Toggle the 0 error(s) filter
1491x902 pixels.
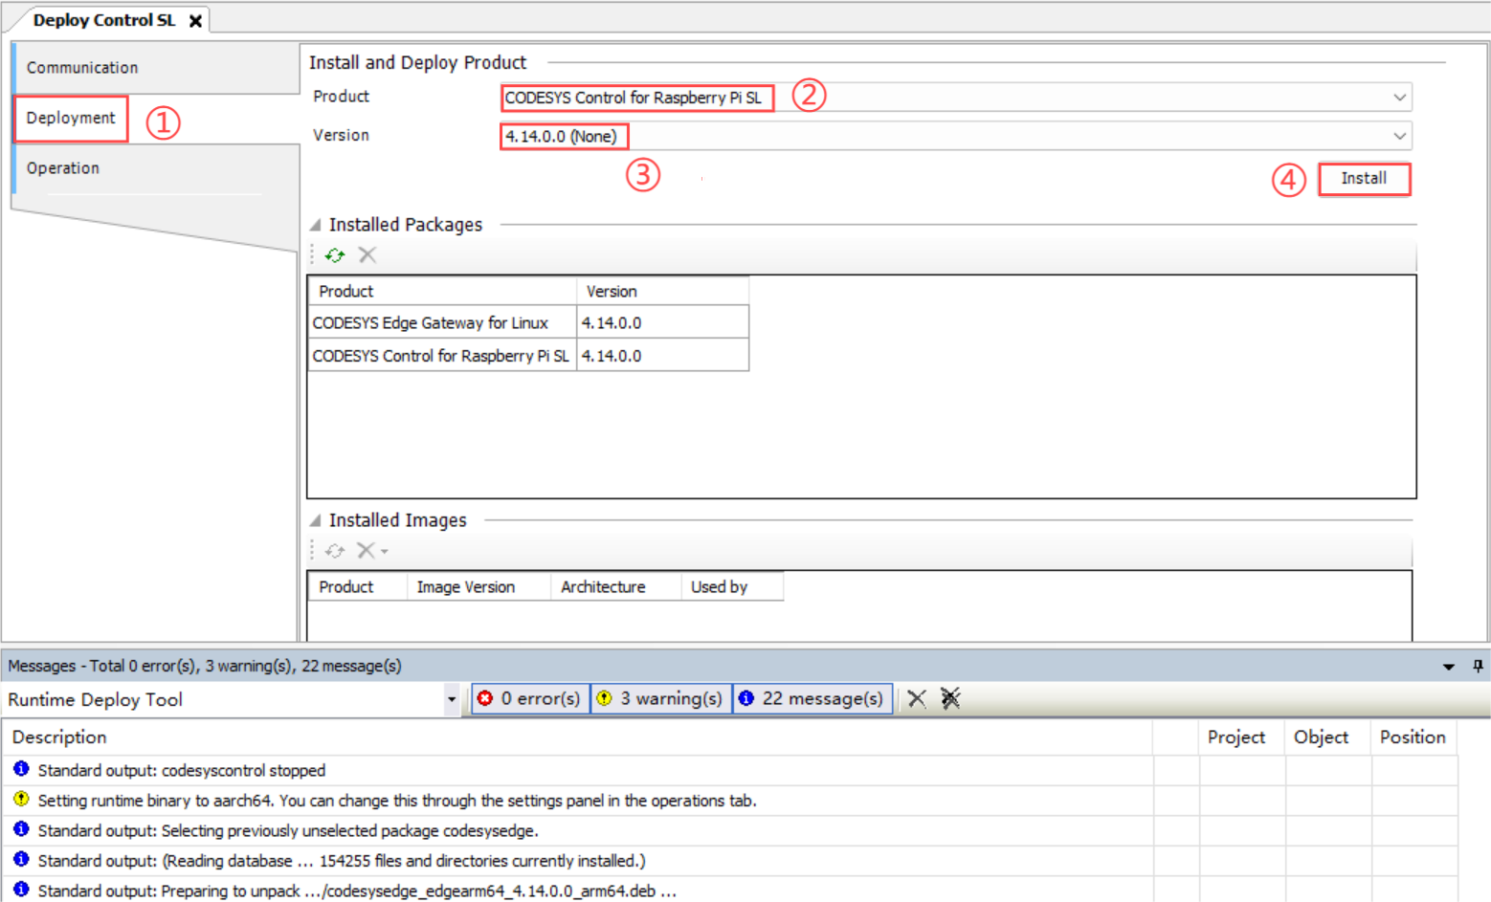(x=530, y=699)
